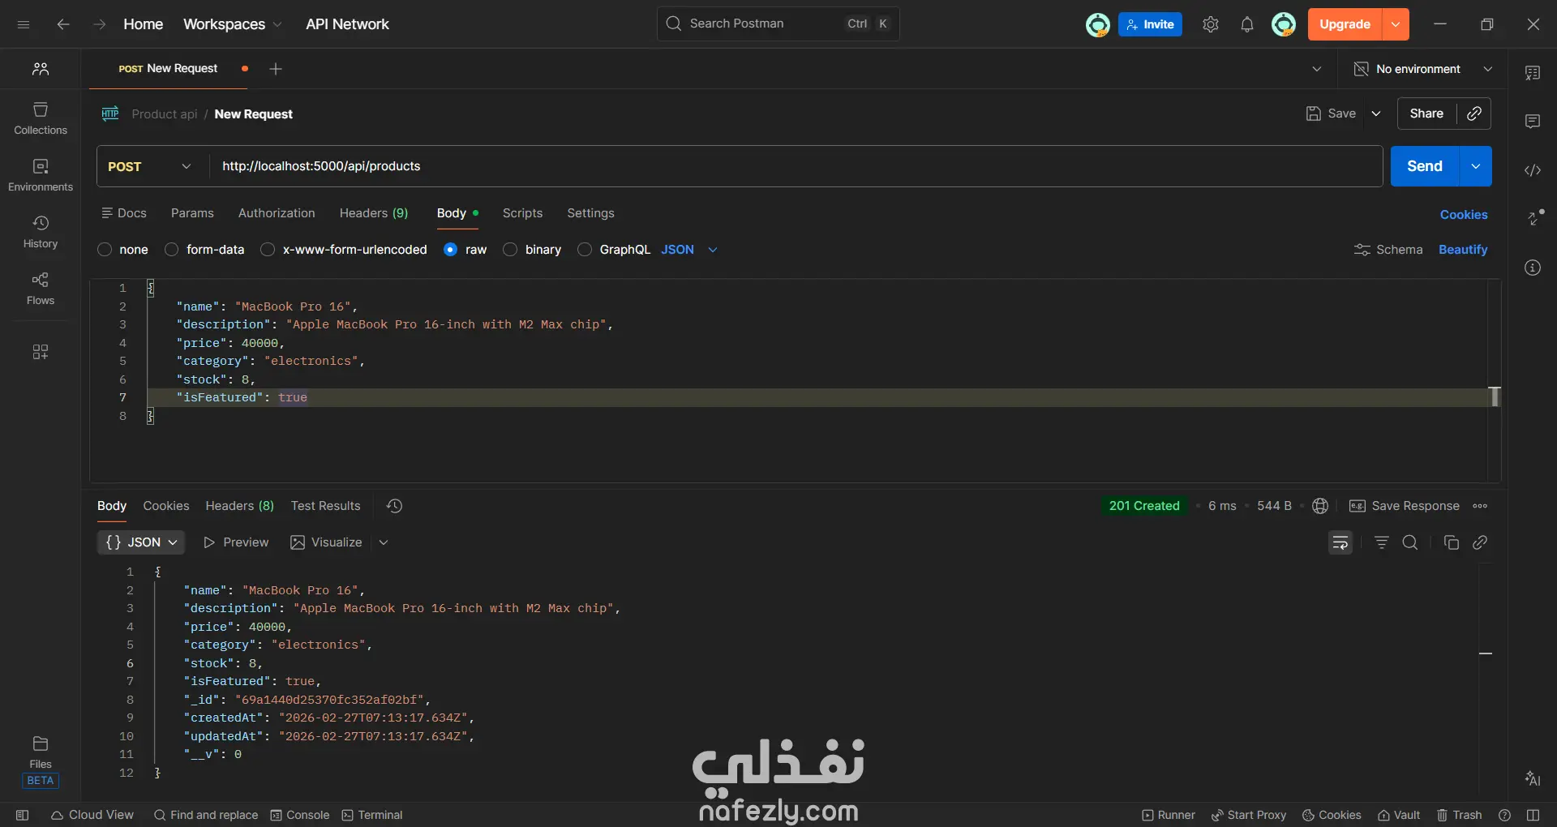
Task: Visualize the response body
Action: pos(326,542)
